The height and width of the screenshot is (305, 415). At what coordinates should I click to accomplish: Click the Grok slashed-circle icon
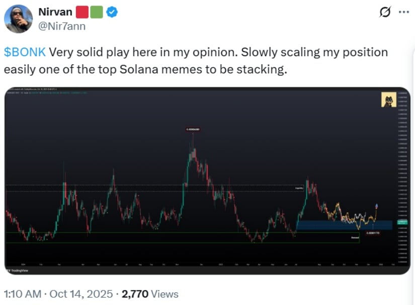pos(386,12)
